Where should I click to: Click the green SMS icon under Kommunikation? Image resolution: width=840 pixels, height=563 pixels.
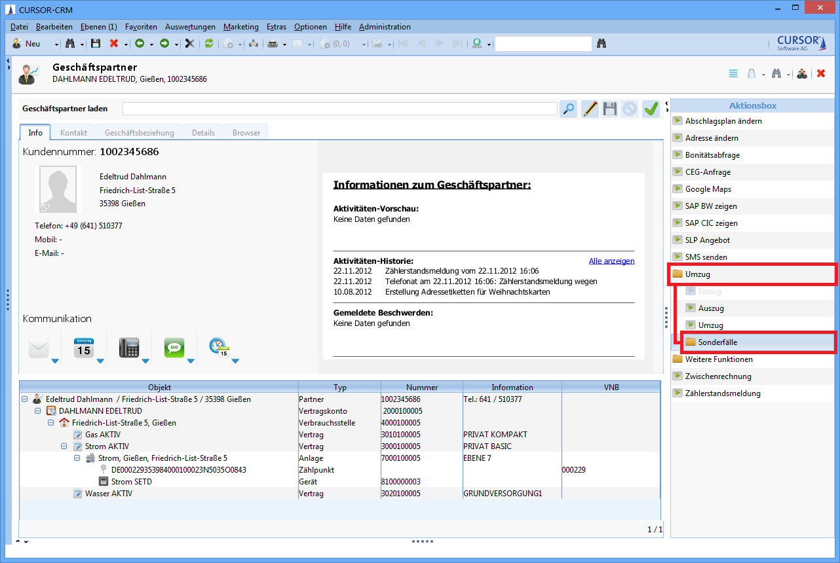(174, 348)
